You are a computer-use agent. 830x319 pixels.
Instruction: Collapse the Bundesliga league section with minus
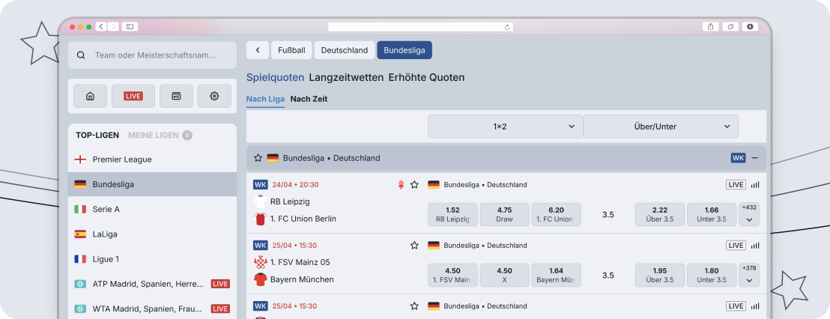pyautogui.click(x=755, y=158)
